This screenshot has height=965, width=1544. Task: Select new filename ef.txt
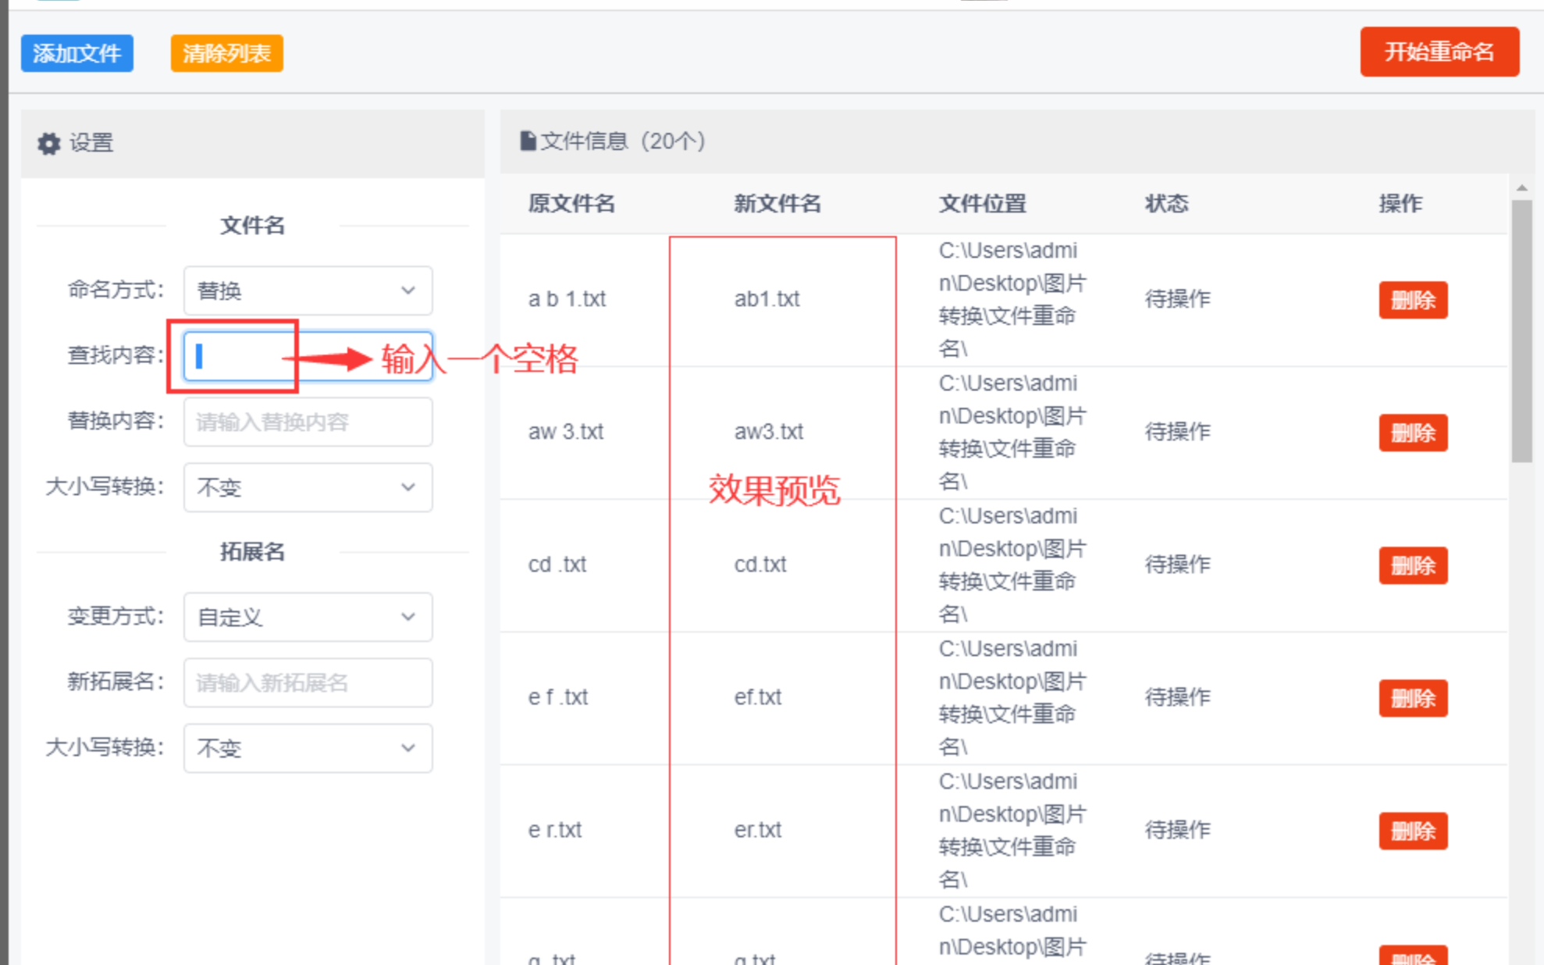[758, 697]
